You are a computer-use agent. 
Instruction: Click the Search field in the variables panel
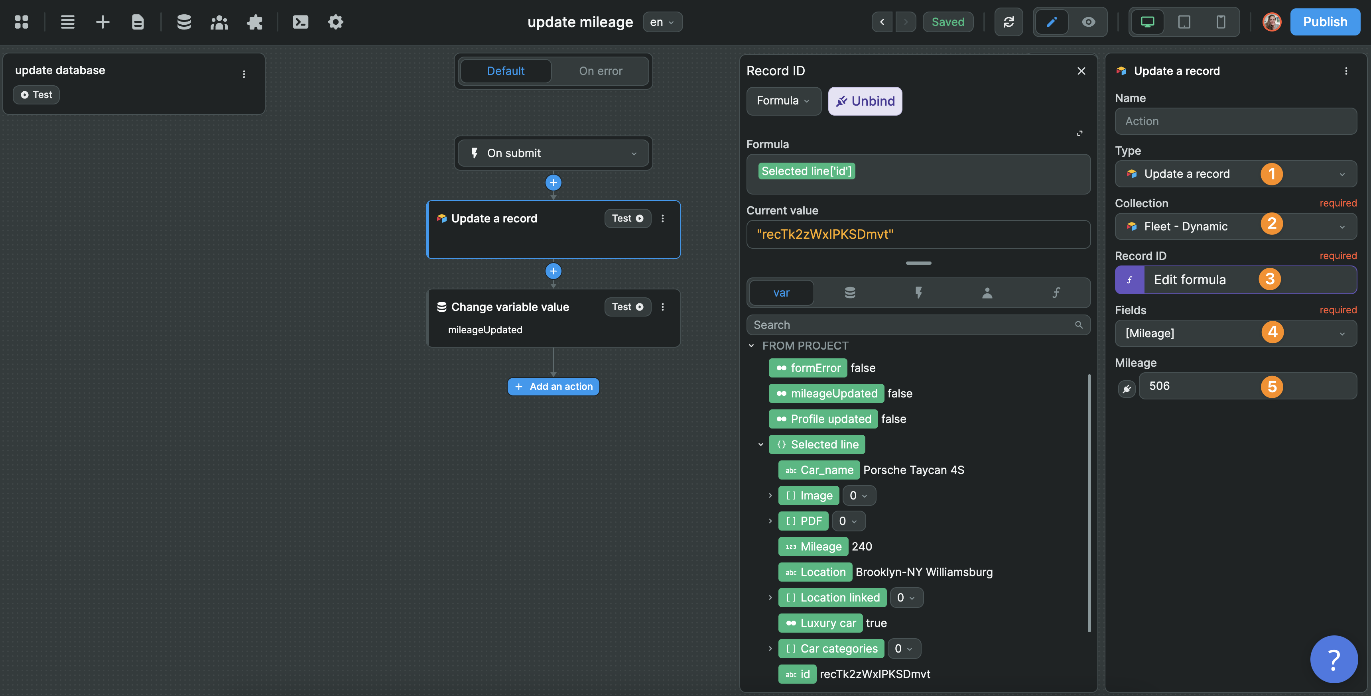pyautogui.click(x=905, y=324)
